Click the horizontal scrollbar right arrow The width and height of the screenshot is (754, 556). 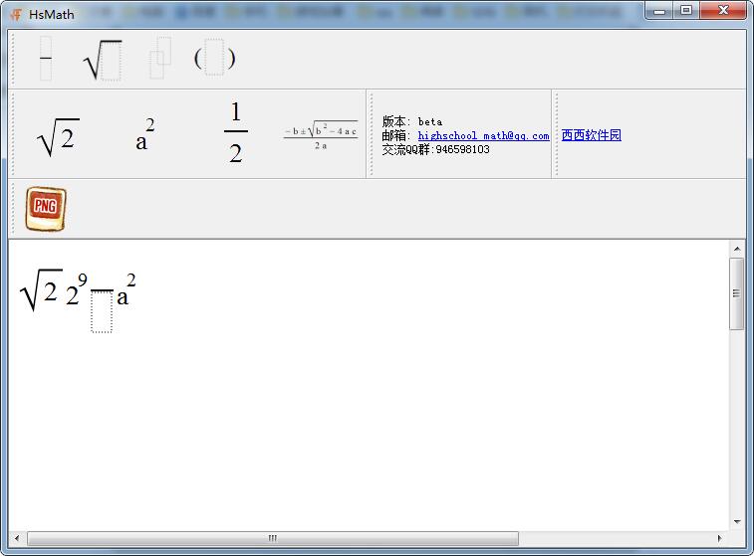(x=719, y=538)
